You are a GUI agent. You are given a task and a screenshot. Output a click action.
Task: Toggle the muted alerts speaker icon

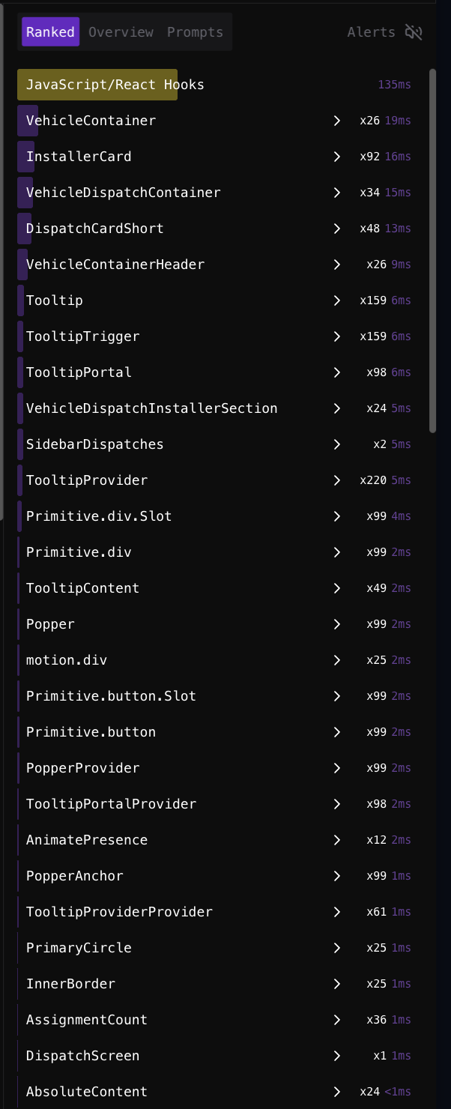(x=414, y=32)
